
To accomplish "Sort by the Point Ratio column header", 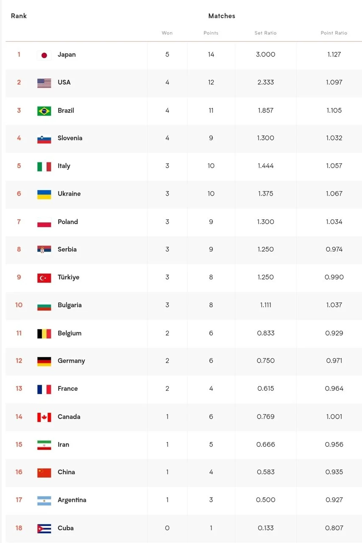I will [x=334, y=33].
